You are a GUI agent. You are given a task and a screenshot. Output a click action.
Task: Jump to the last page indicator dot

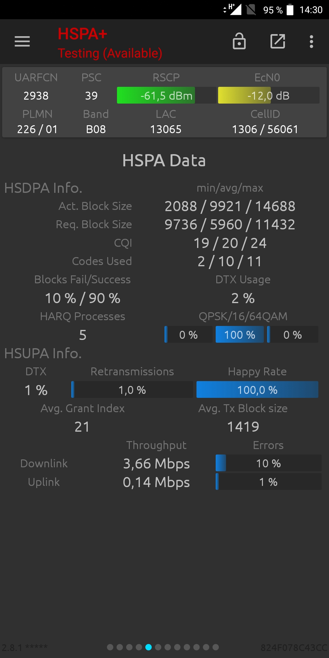(x=216, y=647)
